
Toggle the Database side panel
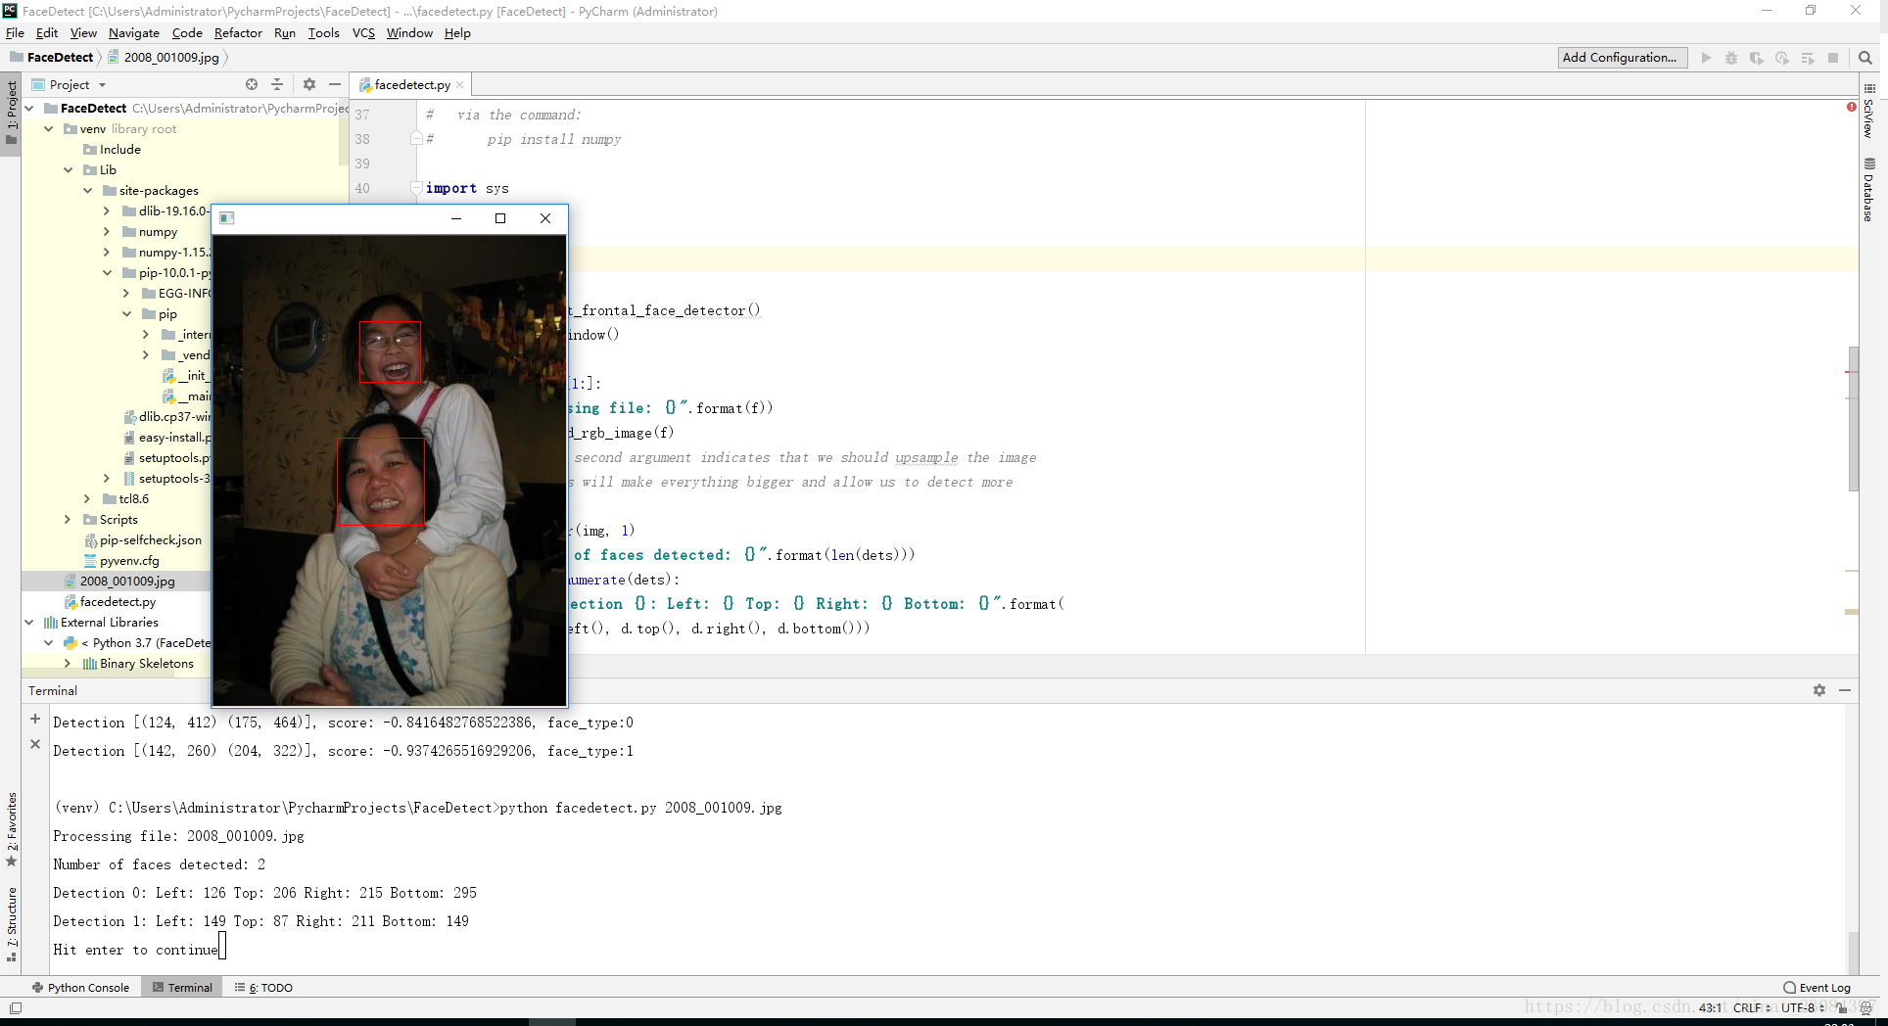1870,188
